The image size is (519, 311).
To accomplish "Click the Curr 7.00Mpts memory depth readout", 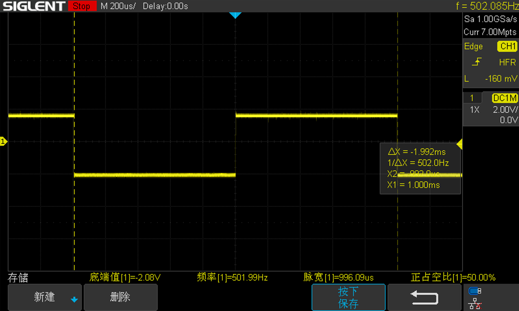I will coord(490,32).
